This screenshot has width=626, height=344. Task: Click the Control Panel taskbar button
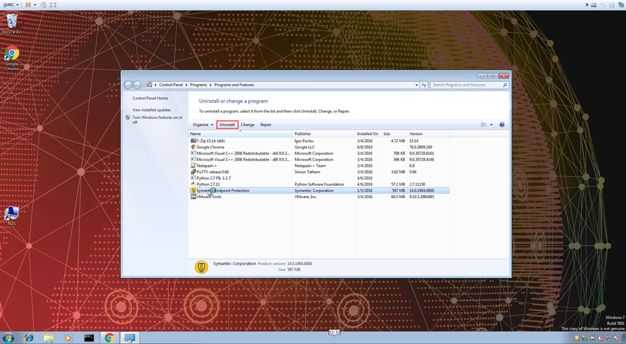(130, 338)
